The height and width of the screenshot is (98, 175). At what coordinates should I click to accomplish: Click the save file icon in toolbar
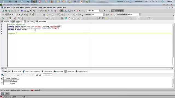tap(27, 14)
